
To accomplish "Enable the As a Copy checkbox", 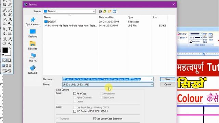I will 75,93.
